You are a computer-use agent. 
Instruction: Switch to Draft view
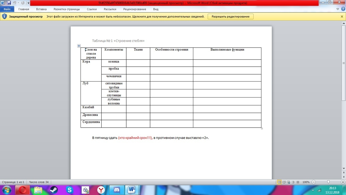[298, 182]
